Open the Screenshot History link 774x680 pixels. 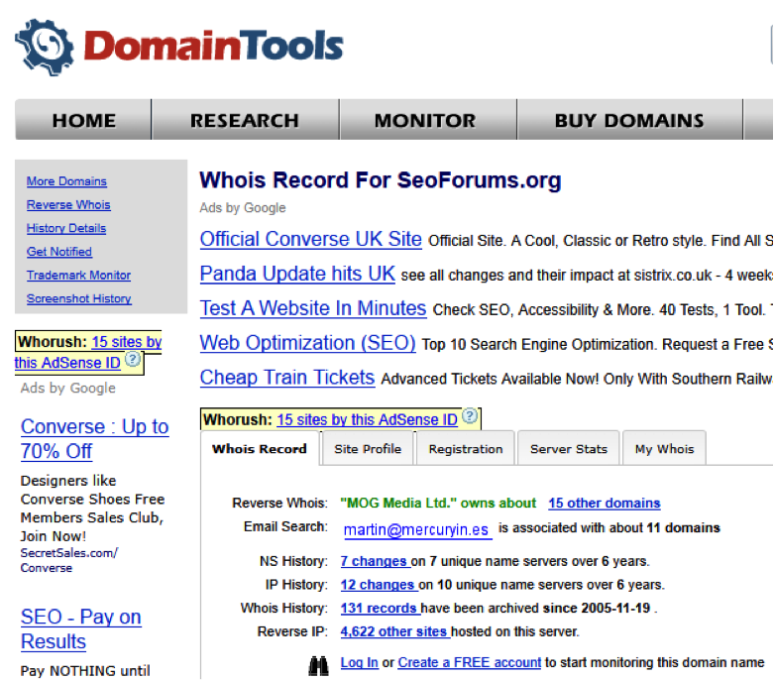click(78, 298)
